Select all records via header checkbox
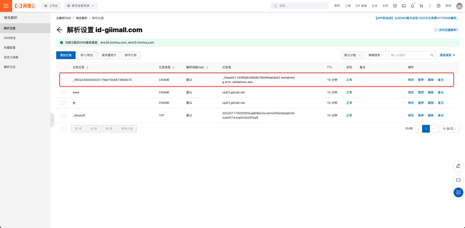Viewport: 465px width, 228px height. point(64,67)
